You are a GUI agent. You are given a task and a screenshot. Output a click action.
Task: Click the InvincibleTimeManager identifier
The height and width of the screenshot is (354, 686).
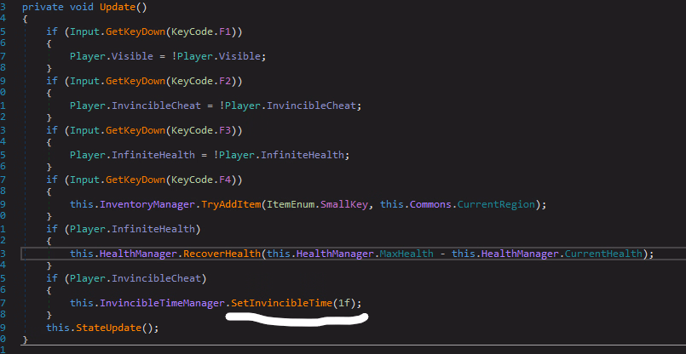click(162, 302)
